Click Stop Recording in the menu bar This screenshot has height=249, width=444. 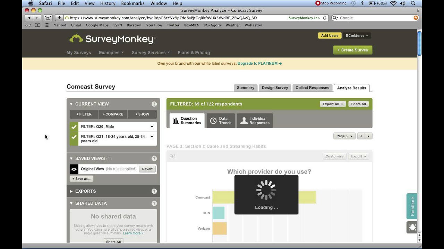[331, 3]
